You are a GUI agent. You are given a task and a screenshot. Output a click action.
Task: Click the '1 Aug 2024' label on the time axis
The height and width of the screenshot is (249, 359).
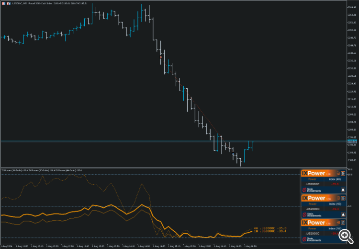6,246
